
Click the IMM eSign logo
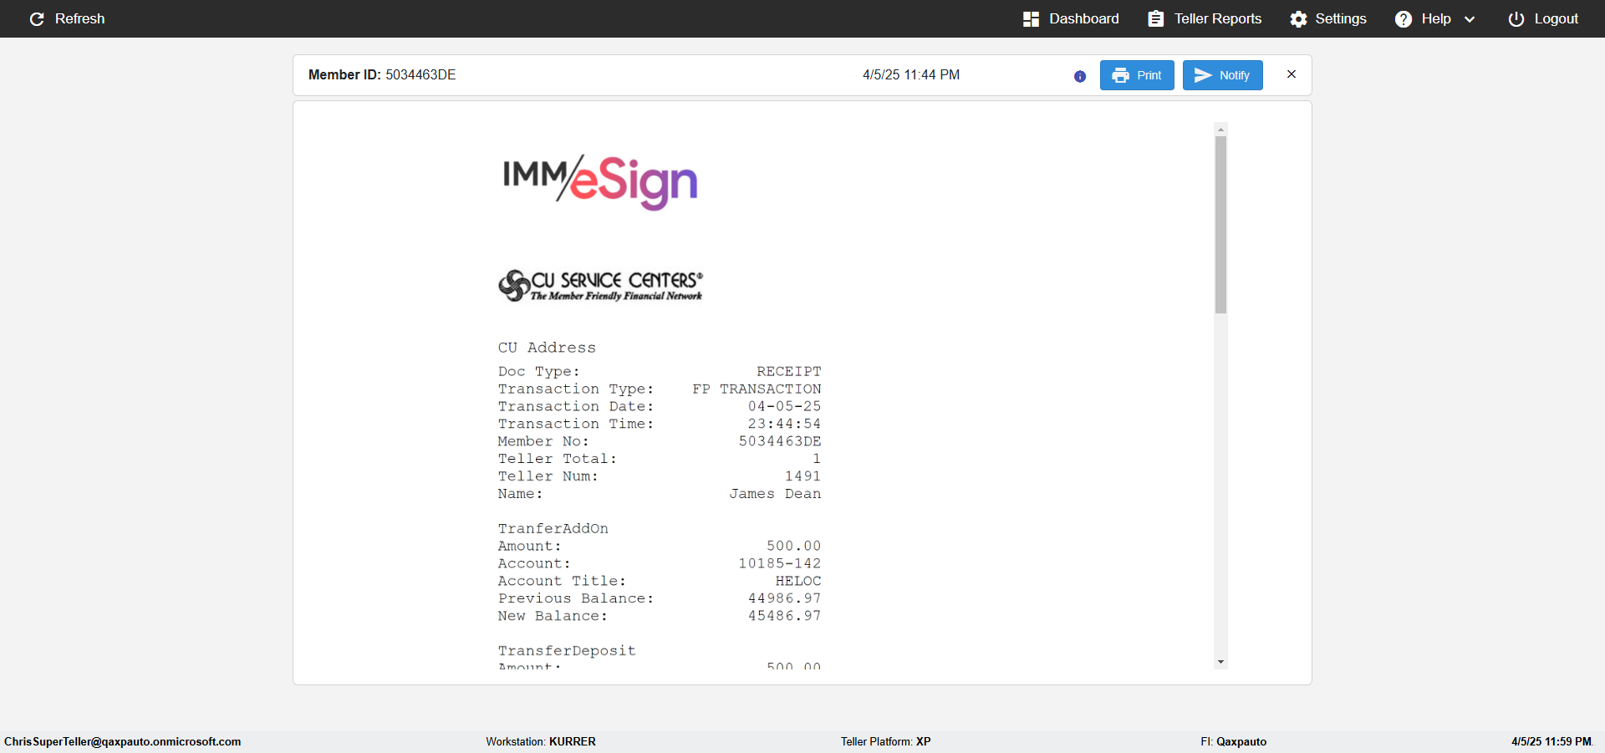(x=600, y=181)
